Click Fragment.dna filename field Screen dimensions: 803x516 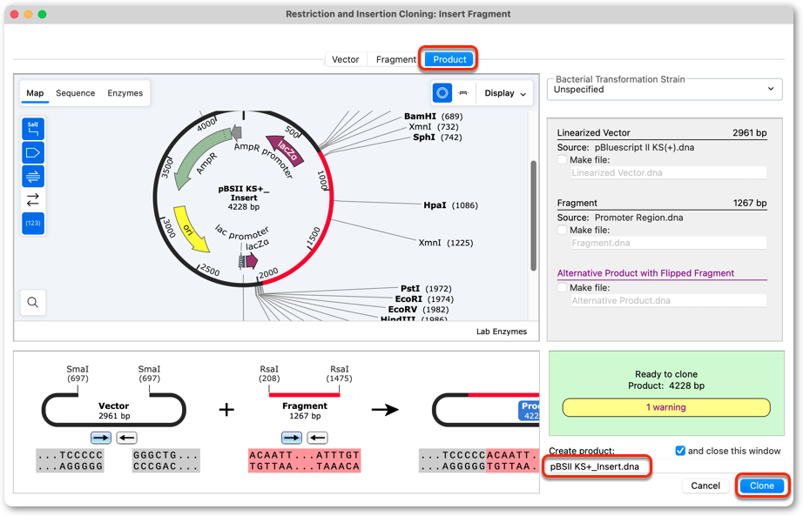click(x=669, y=243)
